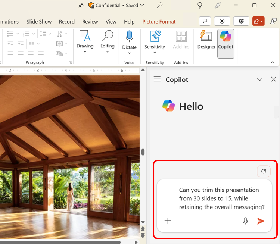Click the plus attach icon in prompt box
Viewport: 280px width, 244px height.
pos(168,221)
